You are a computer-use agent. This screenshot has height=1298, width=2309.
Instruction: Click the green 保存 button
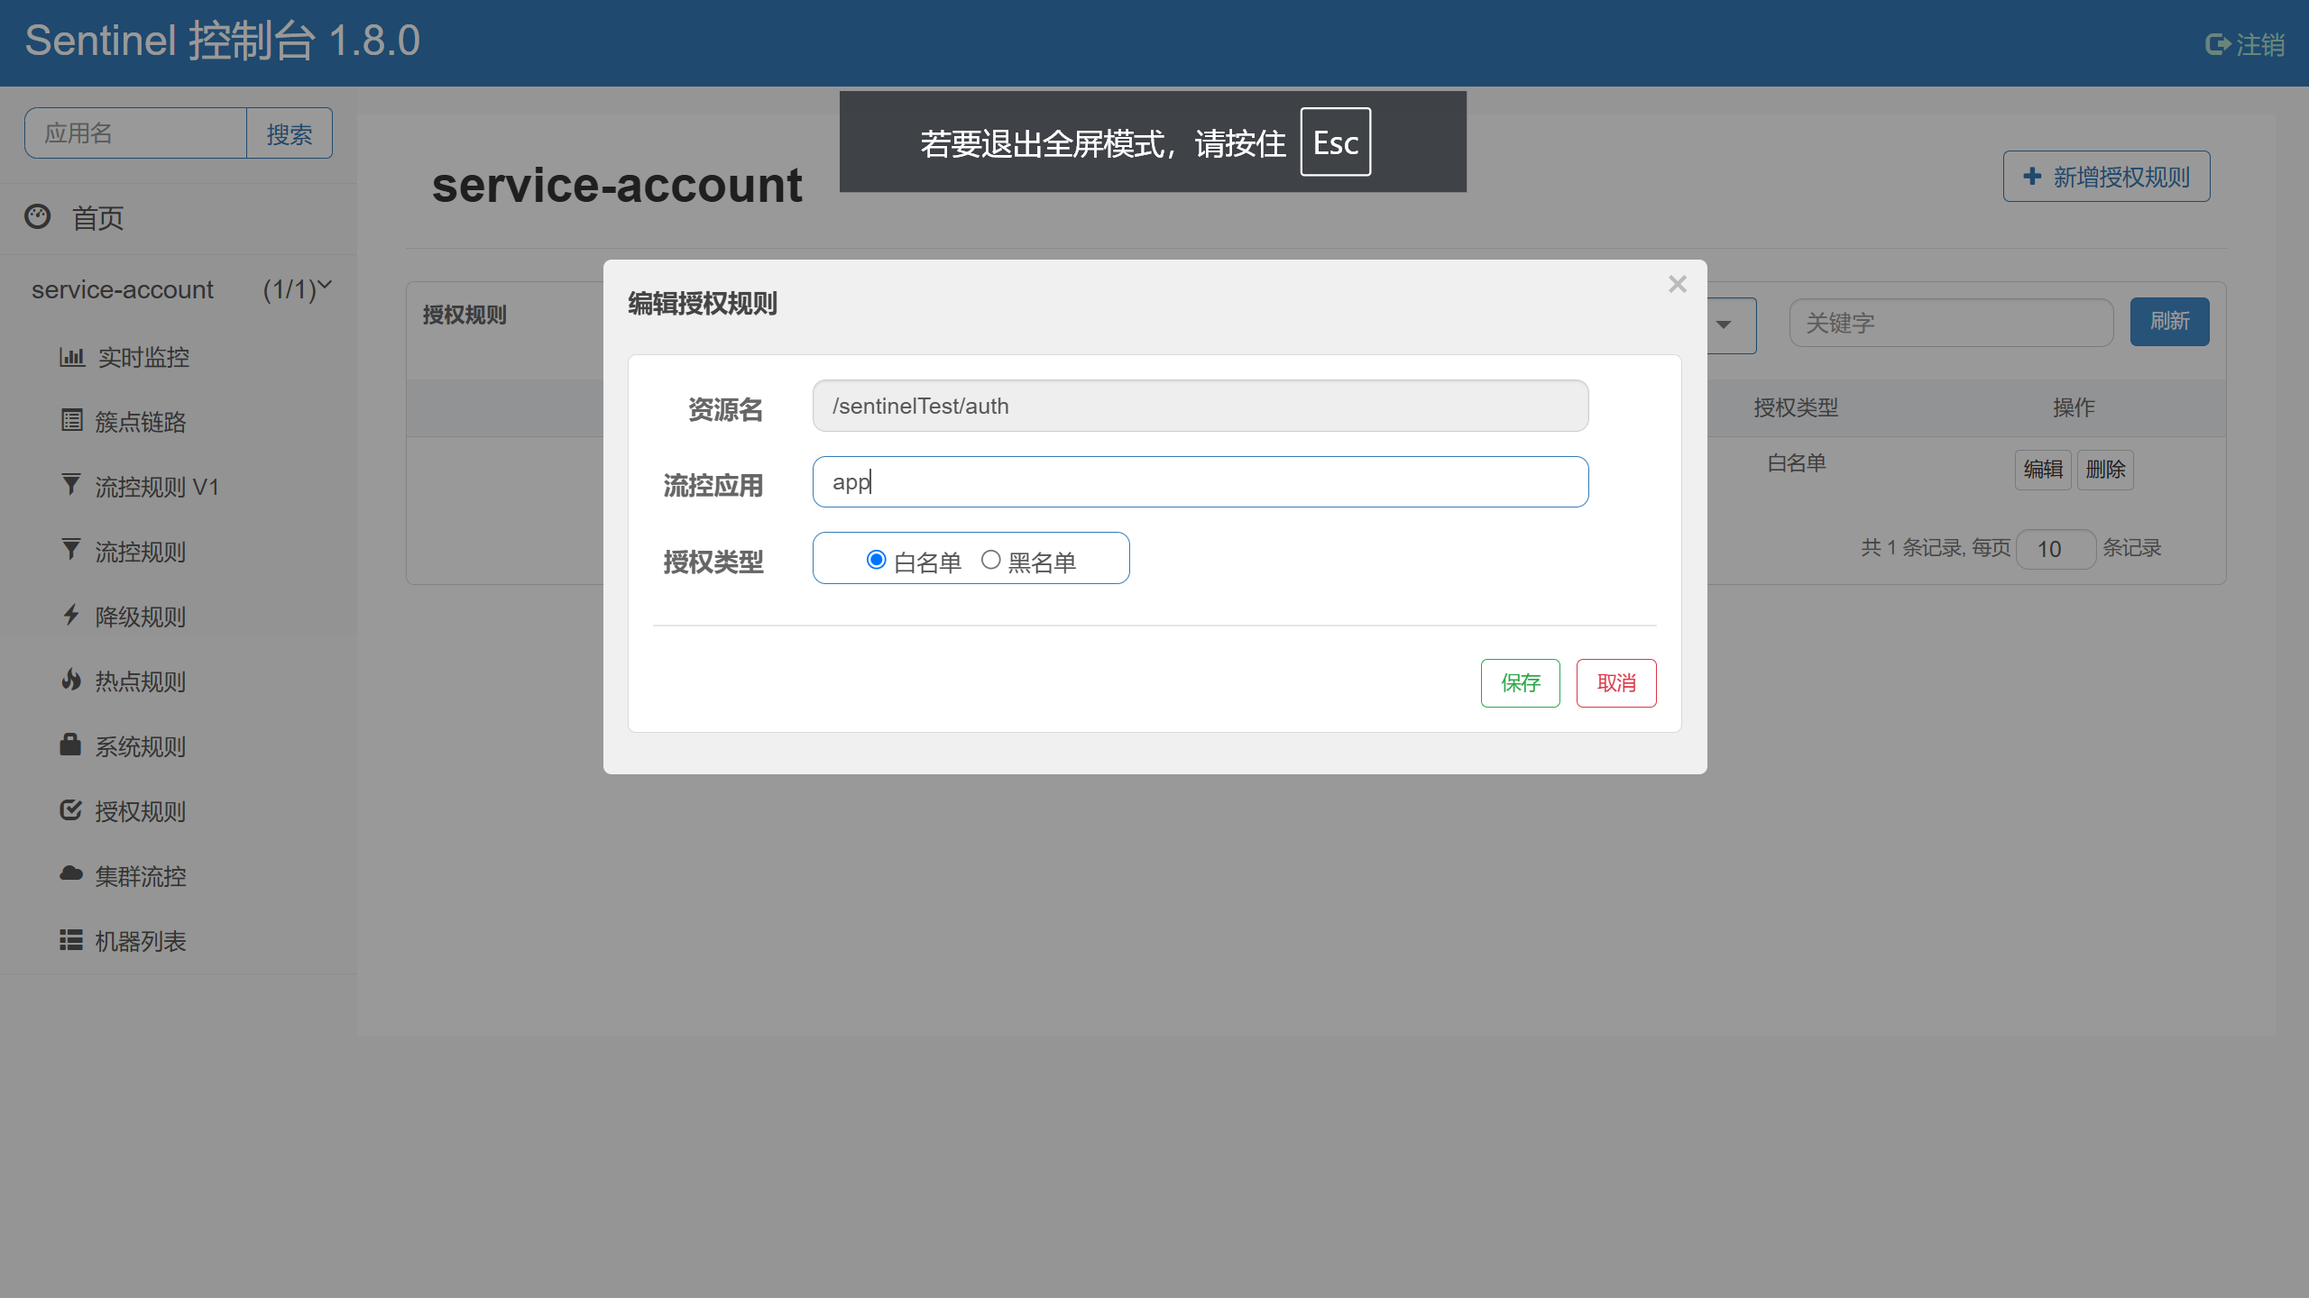tap(1520, 683)
